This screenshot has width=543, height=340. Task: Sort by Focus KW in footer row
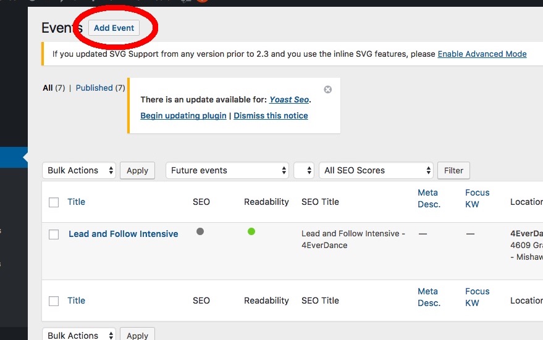point(477,297)
